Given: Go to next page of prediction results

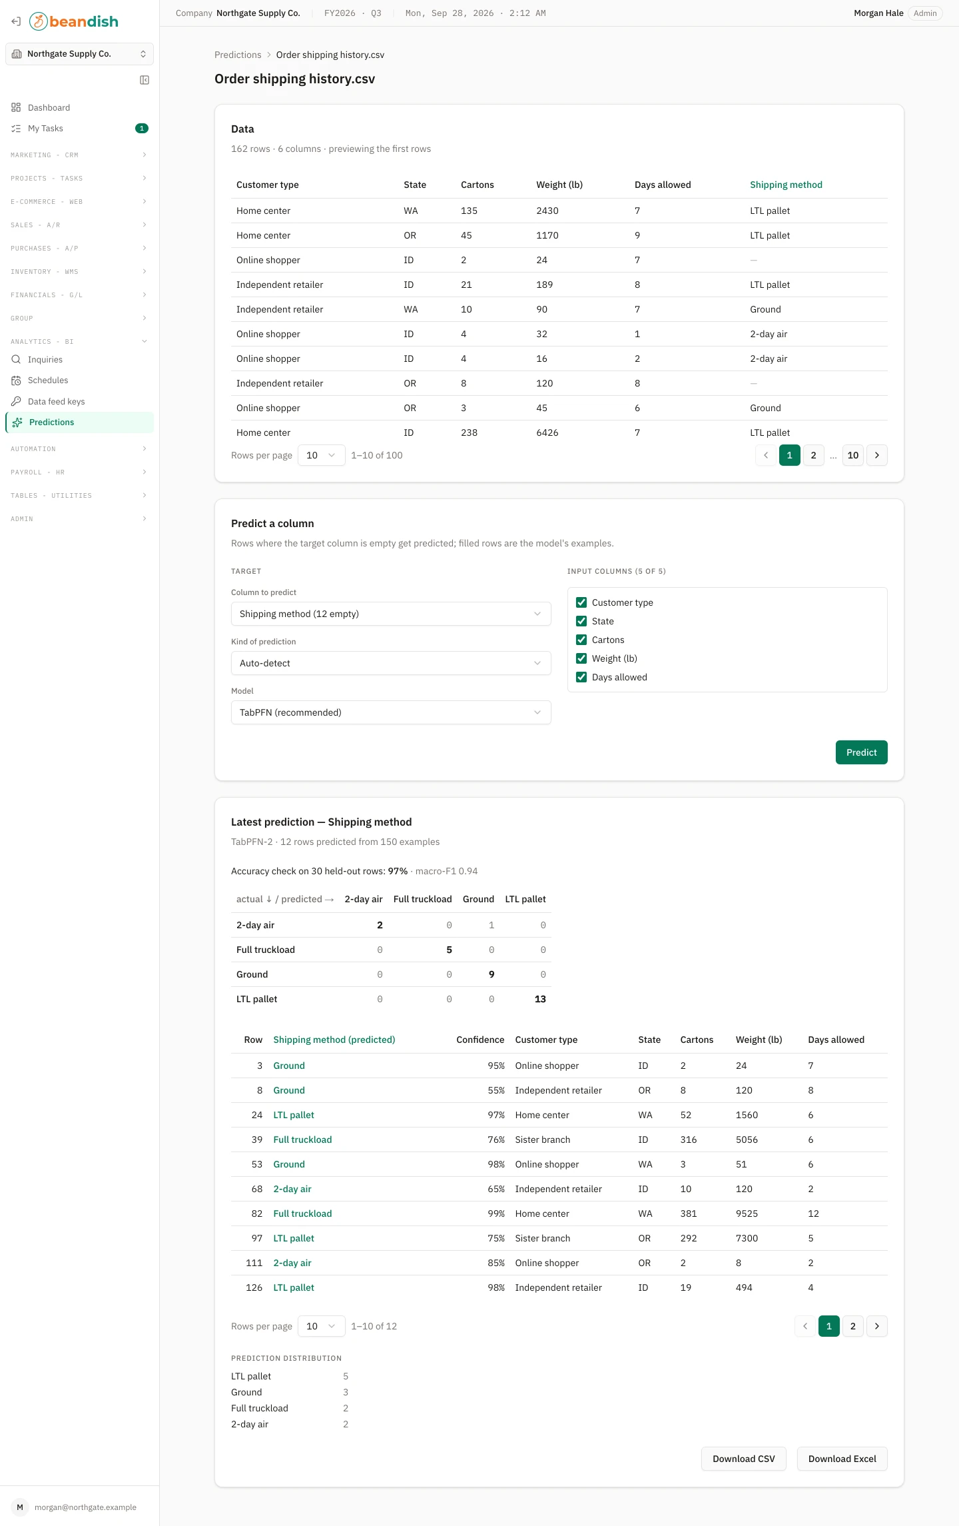Looking at the screenshot, I should (x=877, y=1326).
